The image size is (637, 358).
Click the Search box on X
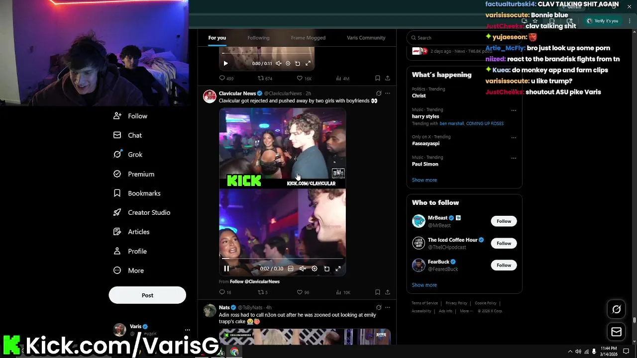[464, 38]
